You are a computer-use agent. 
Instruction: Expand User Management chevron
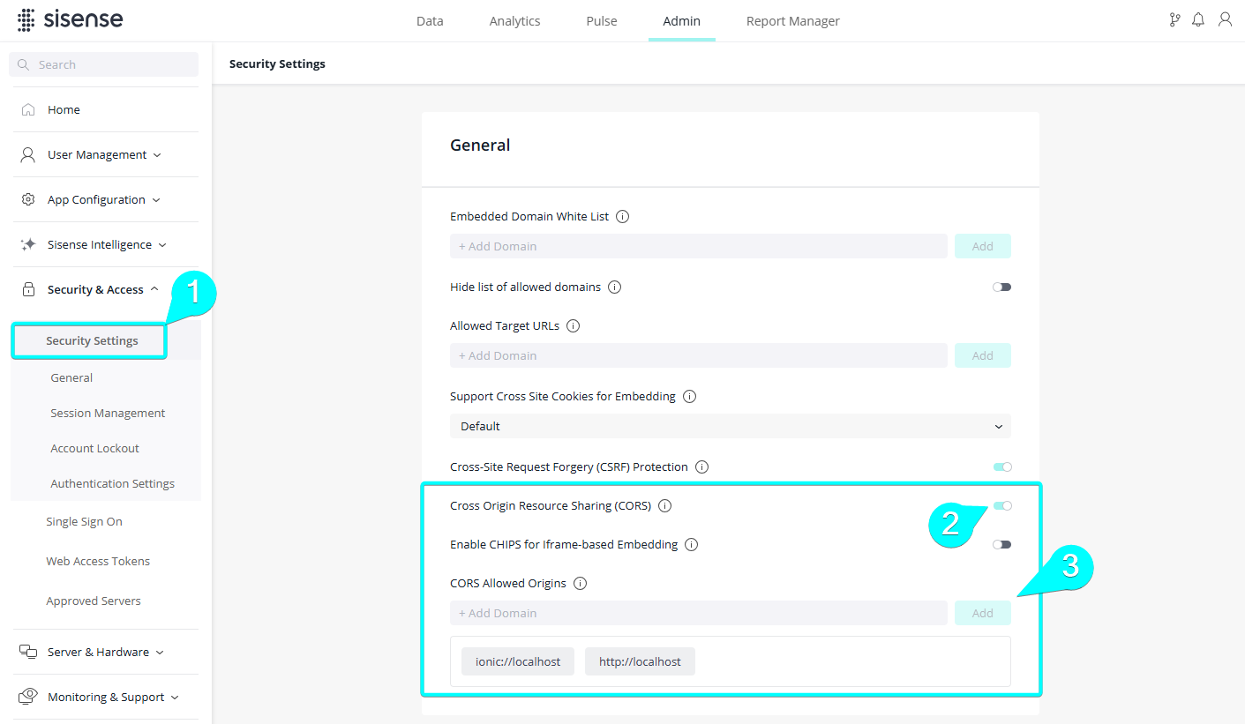click(157, 155)
